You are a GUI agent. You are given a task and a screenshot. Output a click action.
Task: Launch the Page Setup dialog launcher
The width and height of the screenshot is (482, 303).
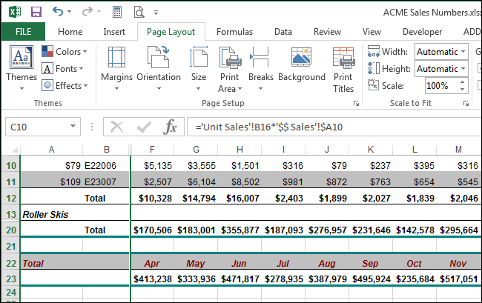click(x=356, y=104)
